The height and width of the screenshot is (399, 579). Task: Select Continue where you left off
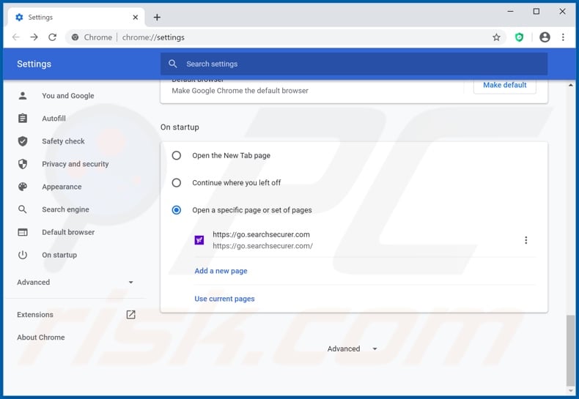click(x=177, y=183)
